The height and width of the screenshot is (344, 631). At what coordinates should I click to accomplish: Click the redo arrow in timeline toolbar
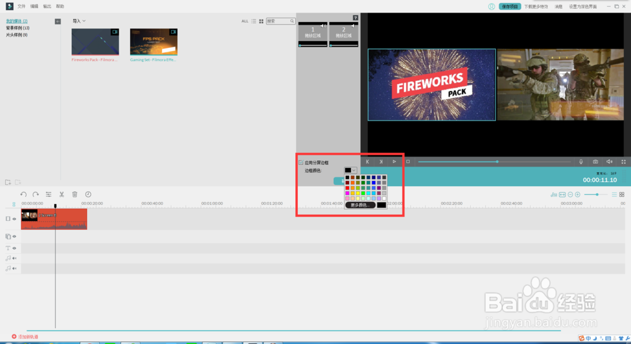(35, 194)
